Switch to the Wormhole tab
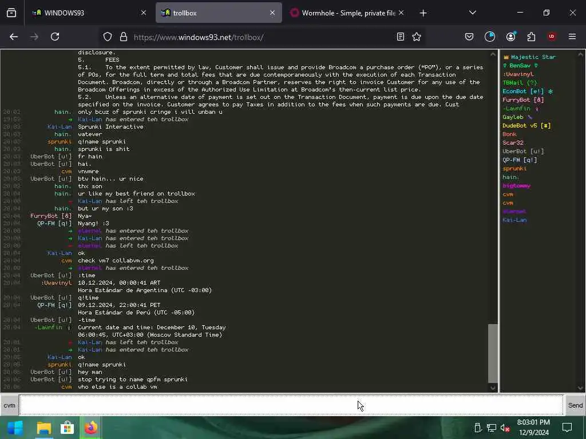Viewport: 586px width, 439px height. pyautogui.click(x=347, y=13)
